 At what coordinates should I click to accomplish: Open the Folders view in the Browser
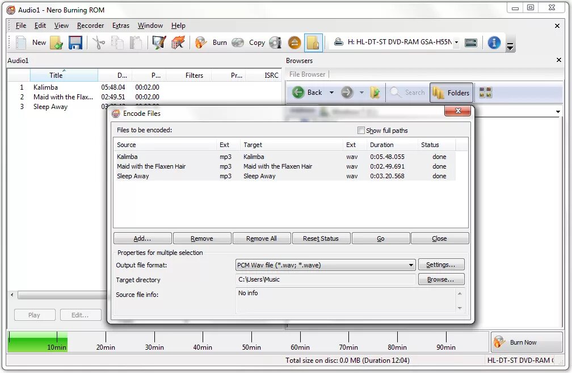[451, 93]
